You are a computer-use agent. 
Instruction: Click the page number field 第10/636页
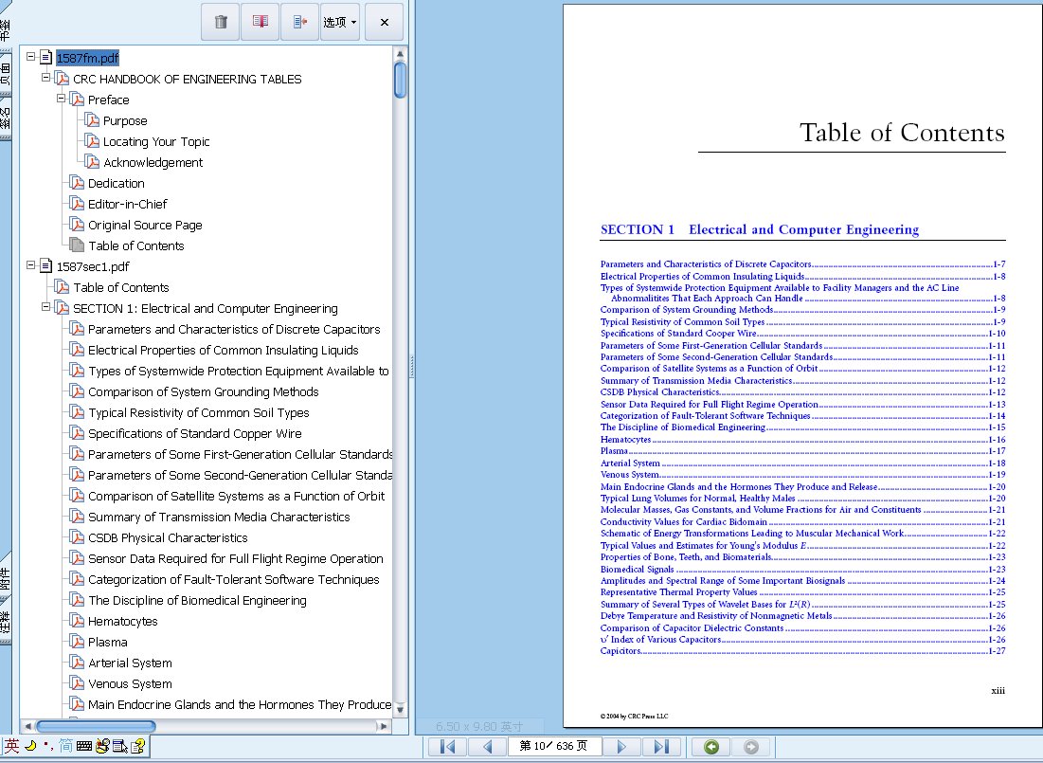coord(555,746)
